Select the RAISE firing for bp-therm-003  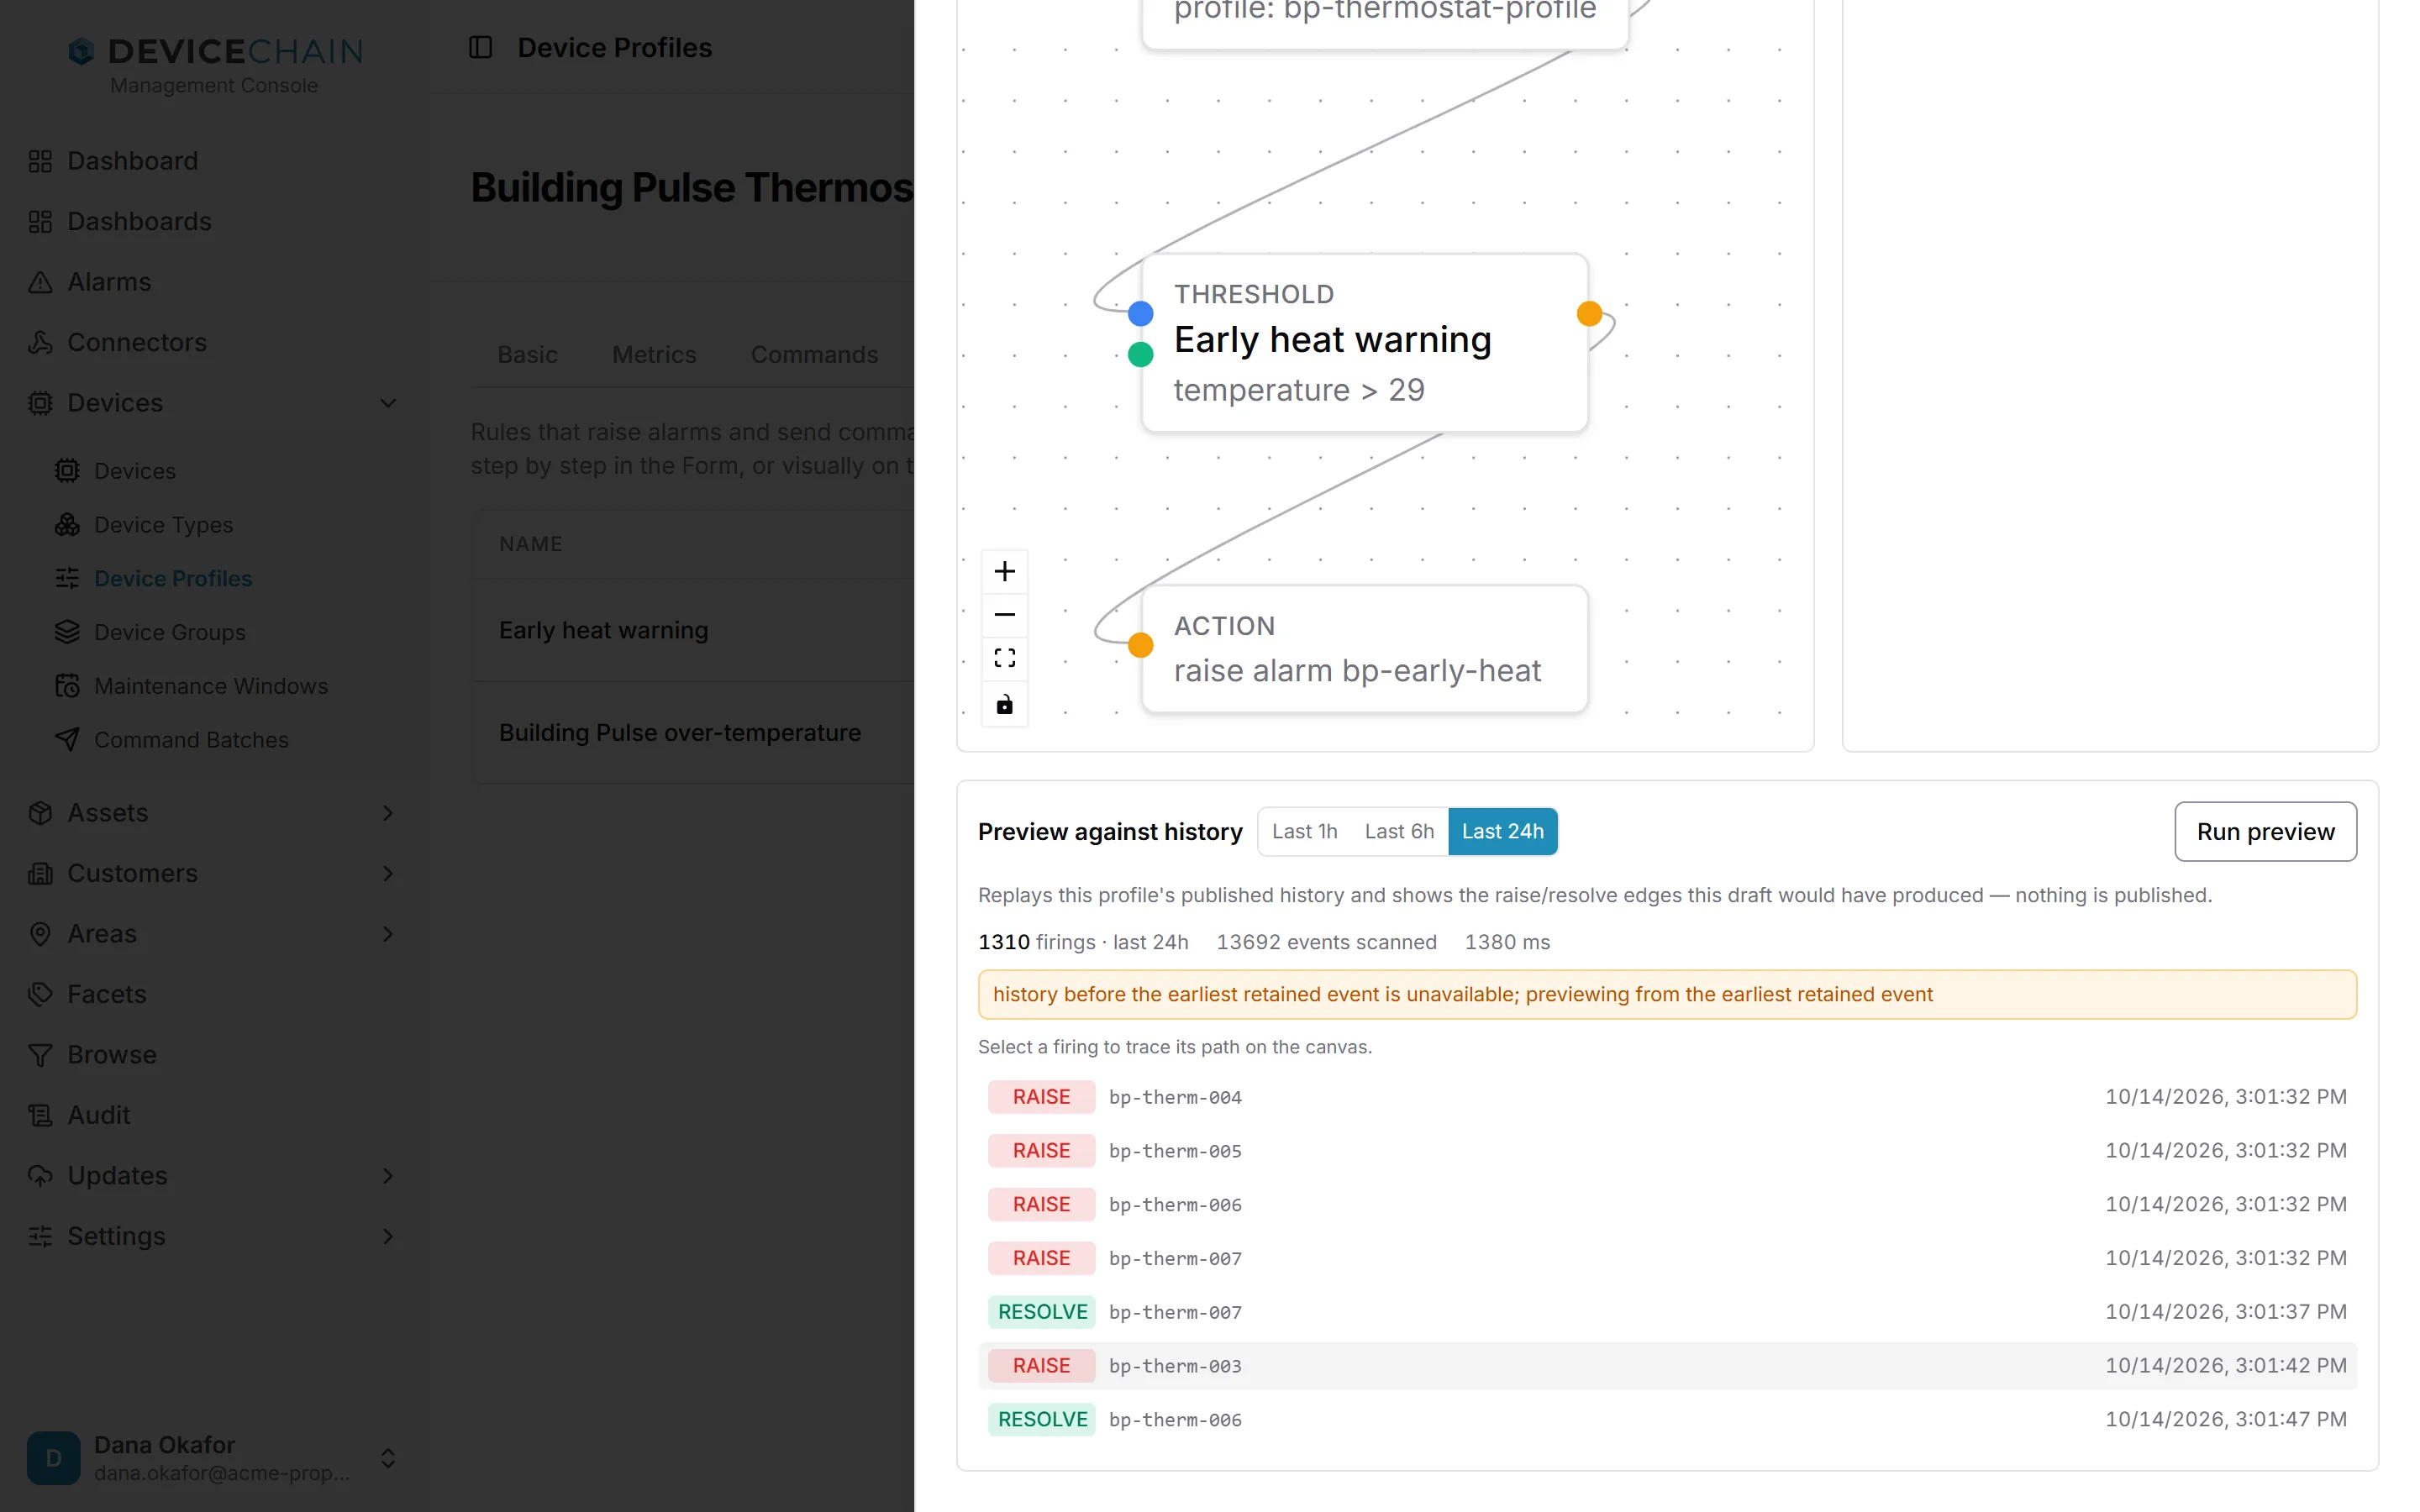coord(1667,1366)
